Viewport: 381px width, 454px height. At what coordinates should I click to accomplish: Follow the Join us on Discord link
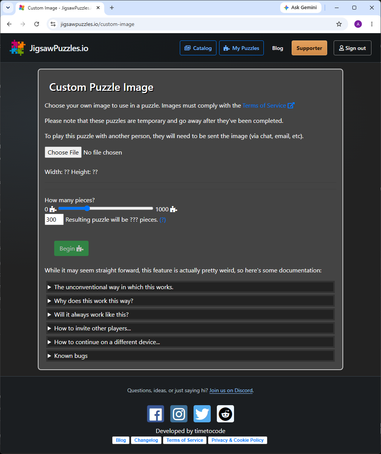coord(231,390)
